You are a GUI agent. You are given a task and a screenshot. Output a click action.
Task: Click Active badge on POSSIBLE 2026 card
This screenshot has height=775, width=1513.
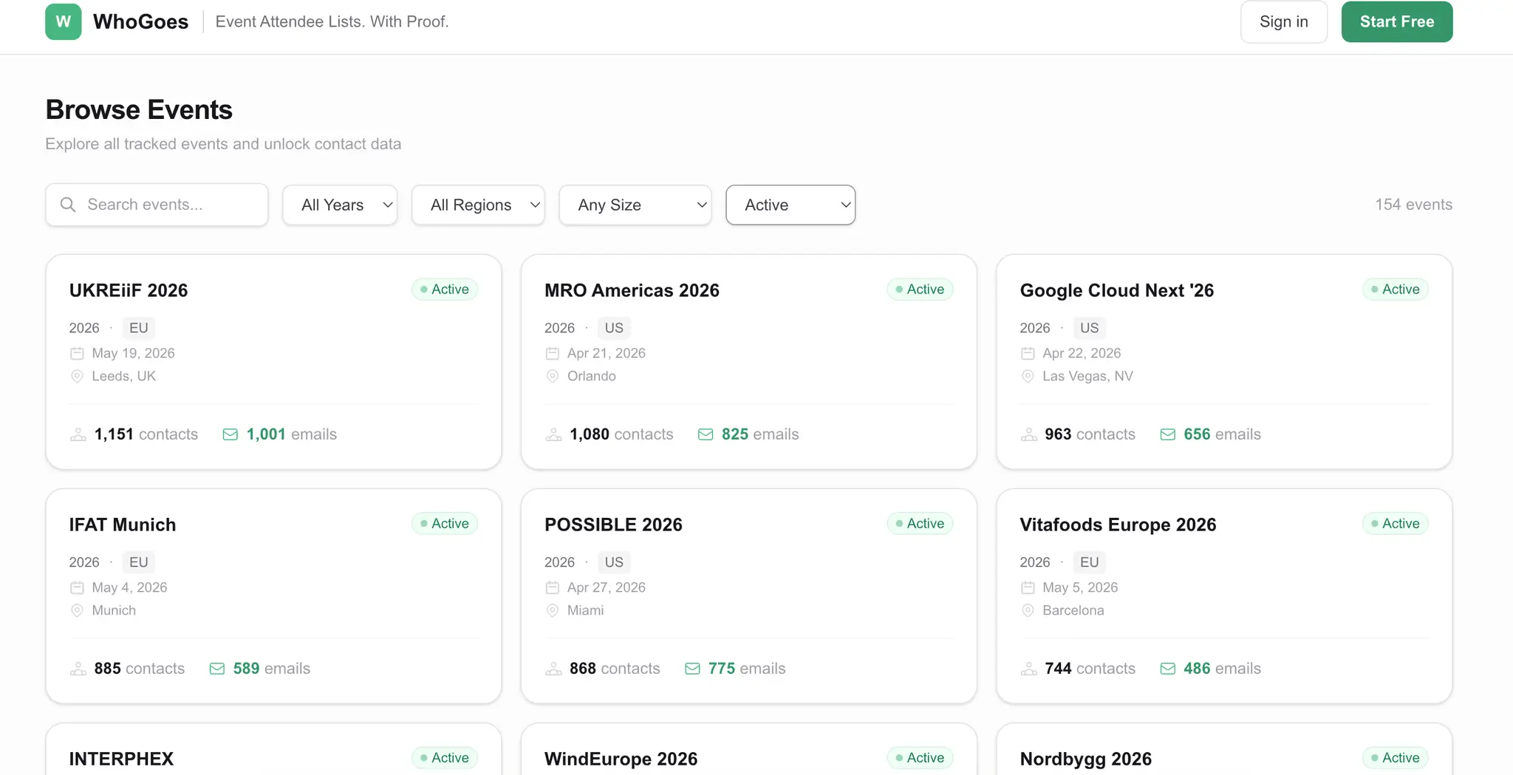click(x=920, y=524)
